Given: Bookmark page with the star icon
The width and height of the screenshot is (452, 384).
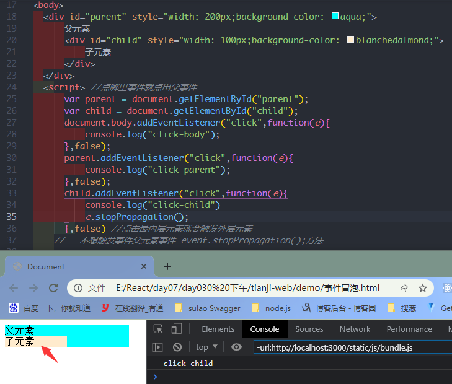Looking at the screenshot, I should pos(423,288).
